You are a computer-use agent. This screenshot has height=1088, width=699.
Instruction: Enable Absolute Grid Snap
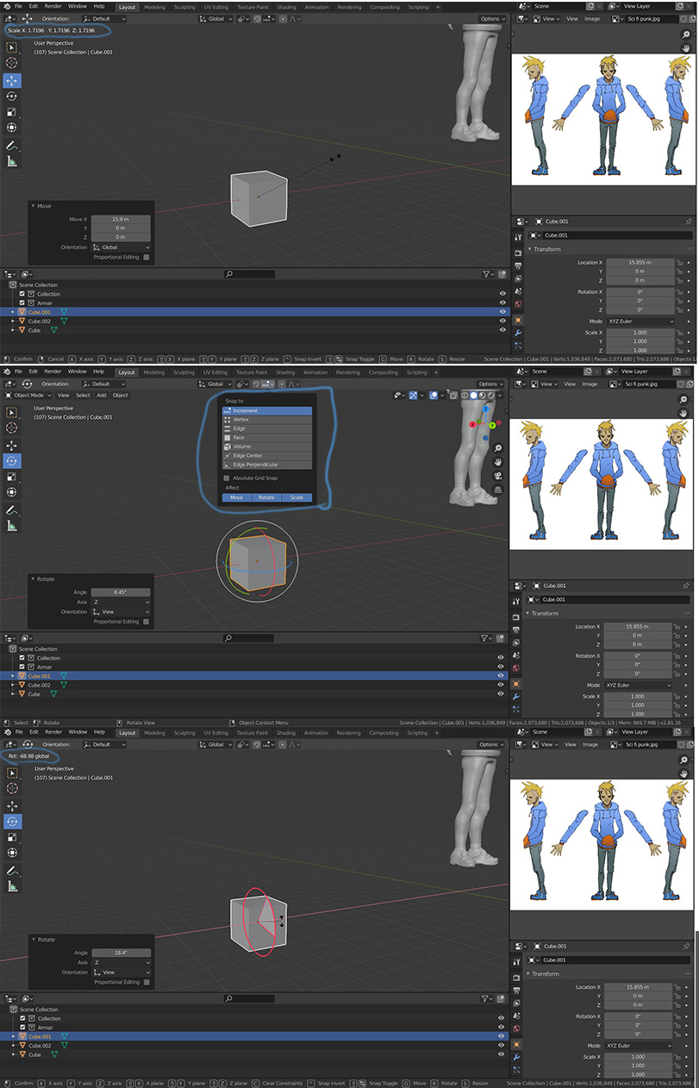226,478
